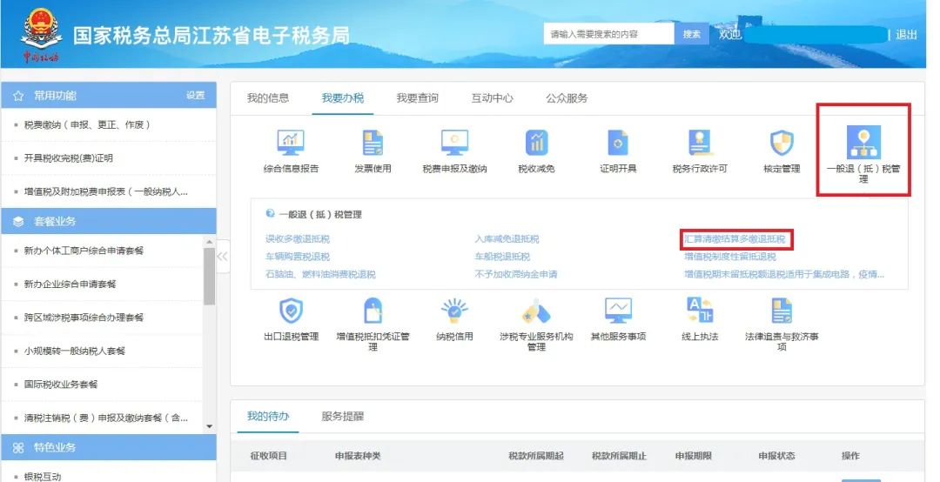This screenshot has height=482, width=940.
Task: Click 申报表种类 column header
Action: click(x=358, y=456)
